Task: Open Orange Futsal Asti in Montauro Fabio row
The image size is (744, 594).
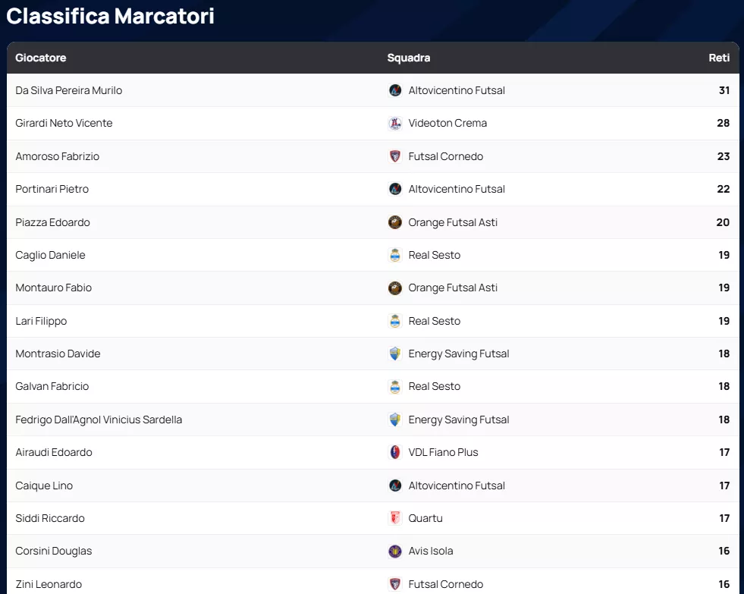Action: [453, 288]
